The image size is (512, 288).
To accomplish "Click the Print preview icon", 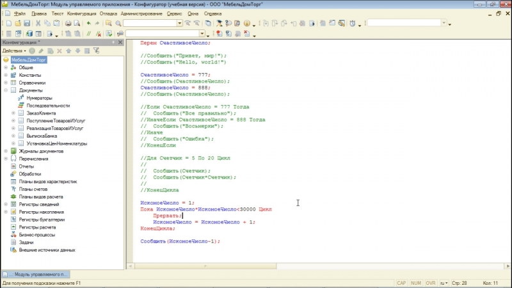I will pyautogui.click(x=77, y=23).
